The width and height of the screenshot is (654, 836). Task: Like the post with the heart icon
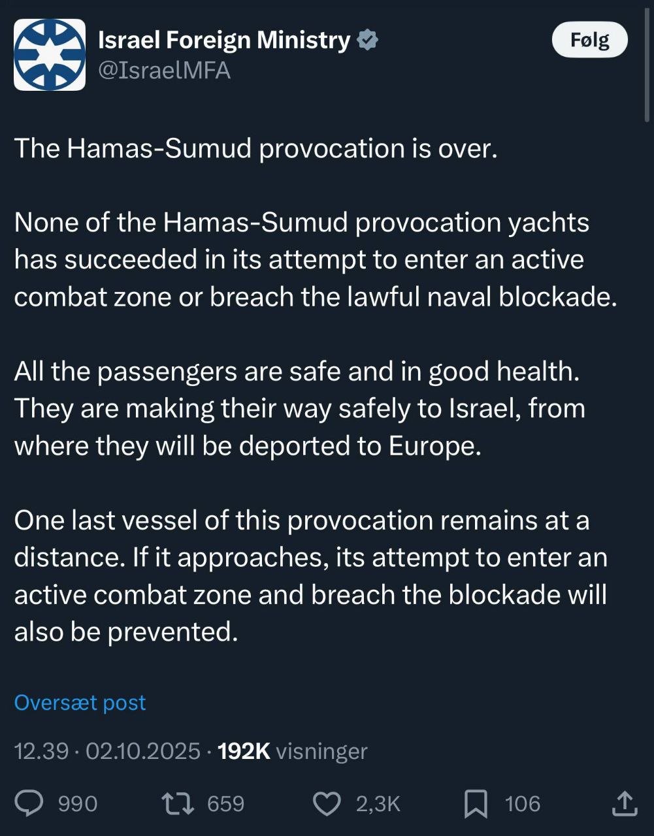tap(327, 803)
